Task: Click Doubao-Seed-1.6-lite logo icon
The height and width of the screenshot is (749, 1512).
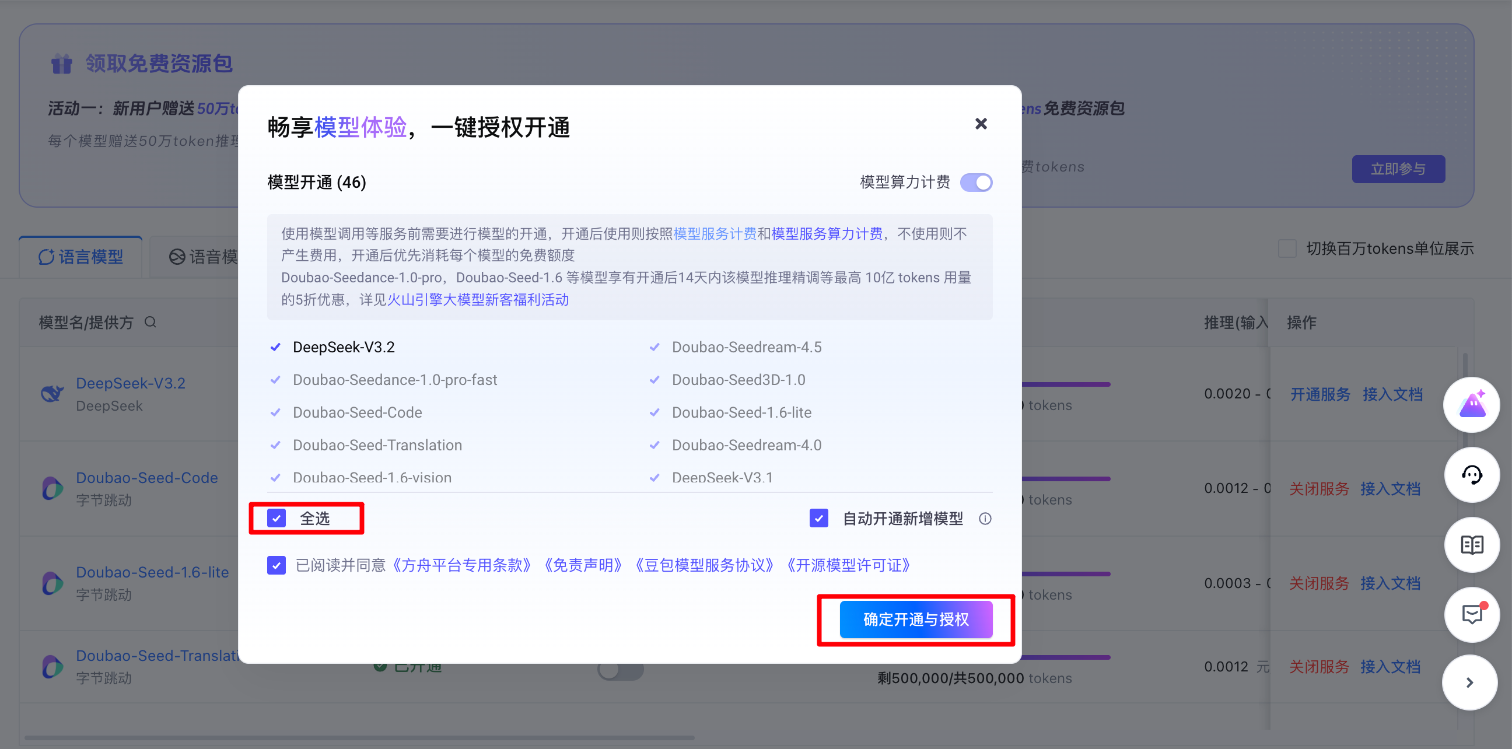Action: pyautogui.click(x=52, y=583)
